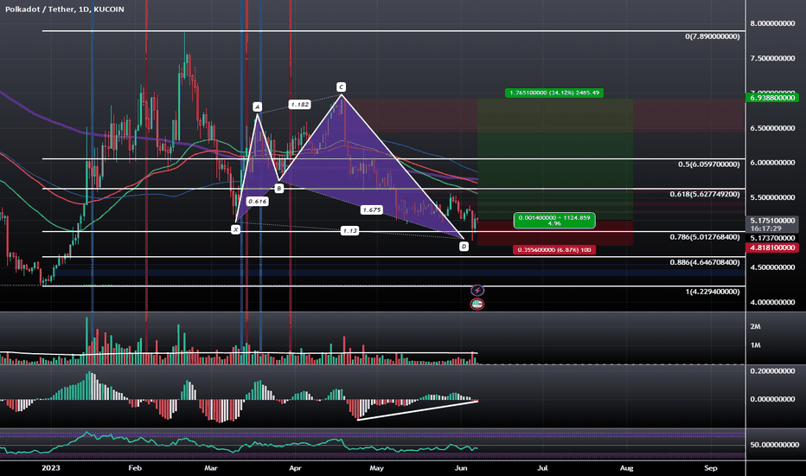Click the Polkadot / Tether symbol title
The height and width of the screenshot is (476, 806).
click(65, 10)
